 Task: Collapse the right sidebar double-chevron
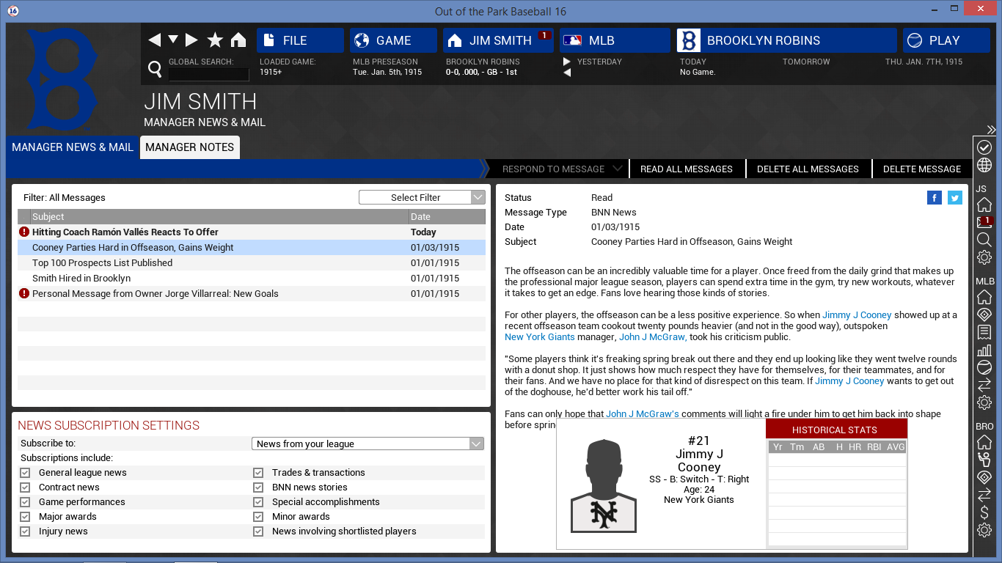point(991,130)
